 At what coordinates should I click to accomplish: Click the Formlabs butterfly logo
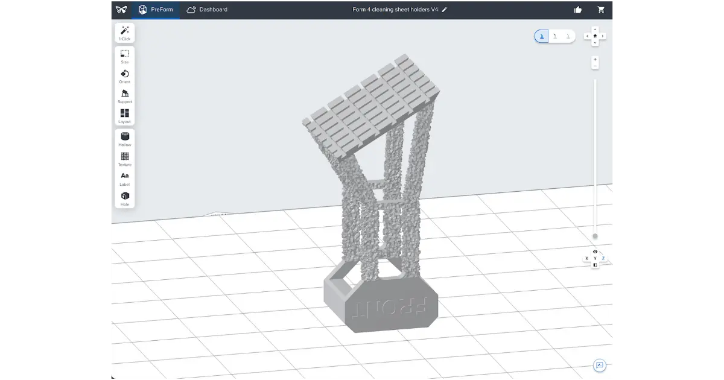tap(122, 10)
